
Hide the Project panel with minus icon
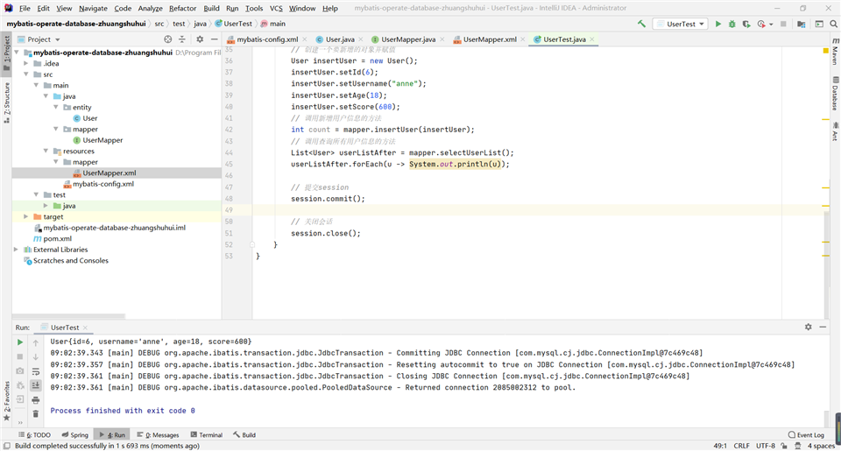(x=214, y=39)
